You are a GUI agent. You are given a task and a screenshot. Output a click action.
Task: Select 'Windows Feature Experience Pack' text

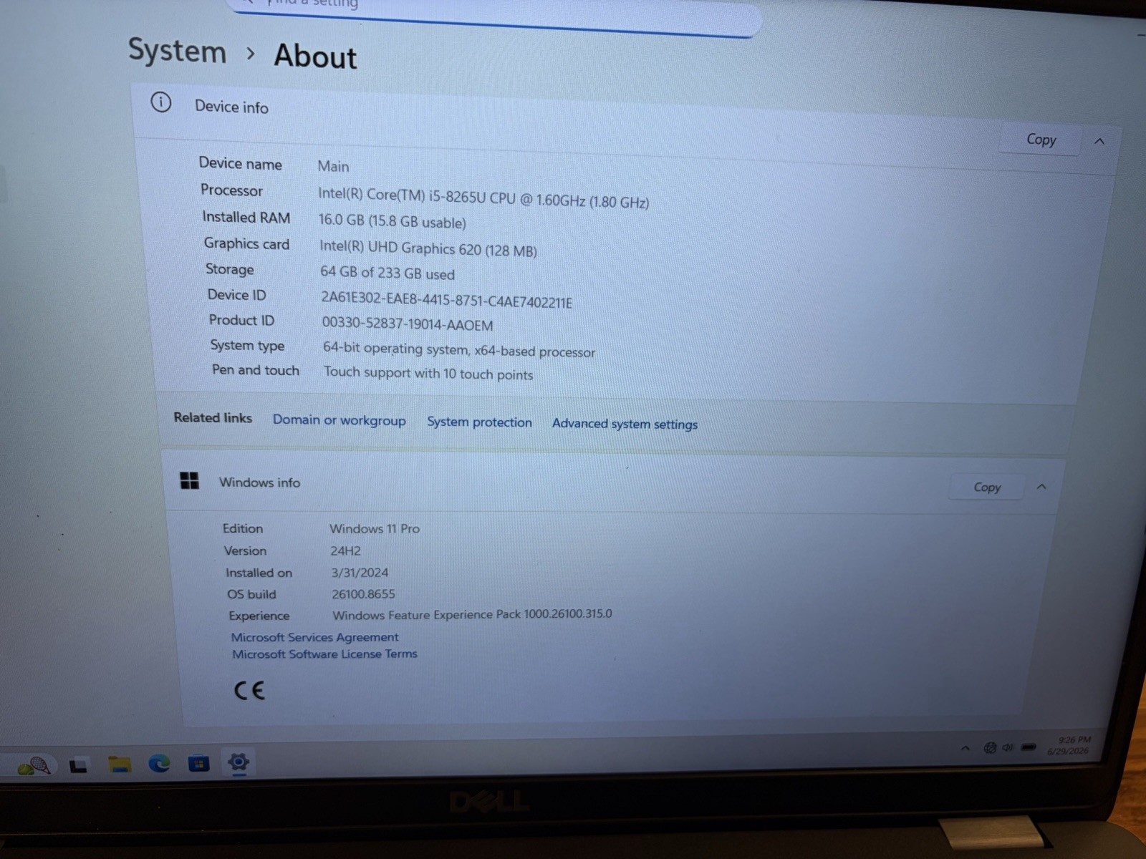coord(427,614)
